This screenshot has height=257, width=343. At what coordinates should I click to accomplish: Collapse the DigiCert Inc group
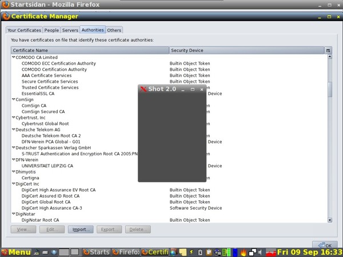point(14,183)
